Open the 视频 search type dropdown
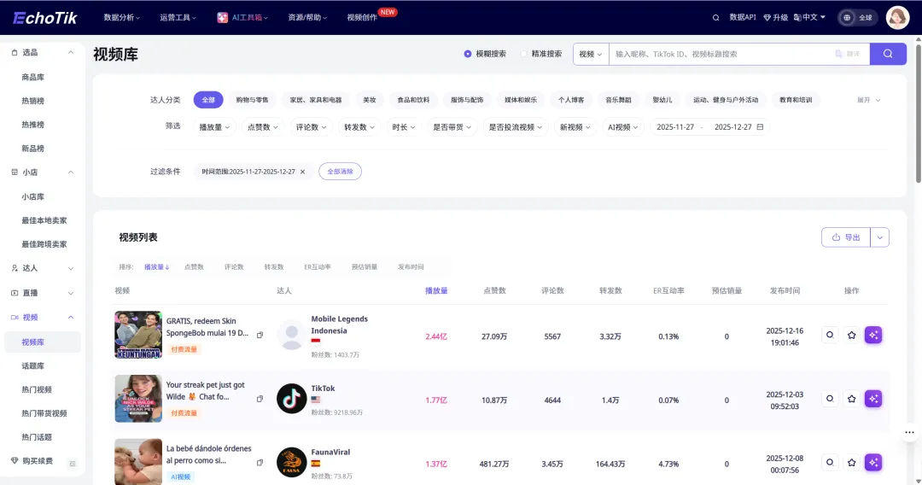Screen dimensions: 922x485 tap(590, 54)
